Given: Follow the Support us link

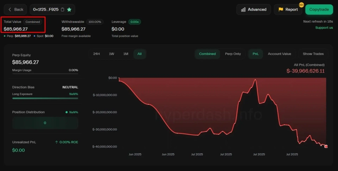Looking at the screenshot, I should [x=324, y=28].
